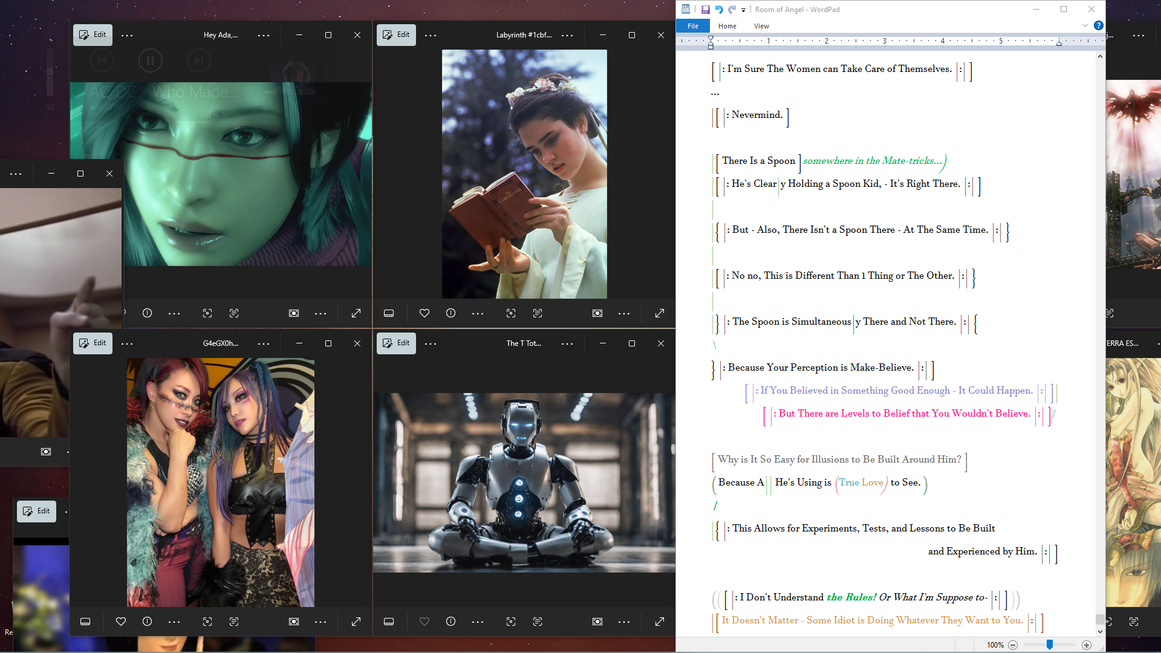Open WordPad File menu
Image resolution: width=1161 pixels, height=653 pixels.
click(x=693, y=26)
